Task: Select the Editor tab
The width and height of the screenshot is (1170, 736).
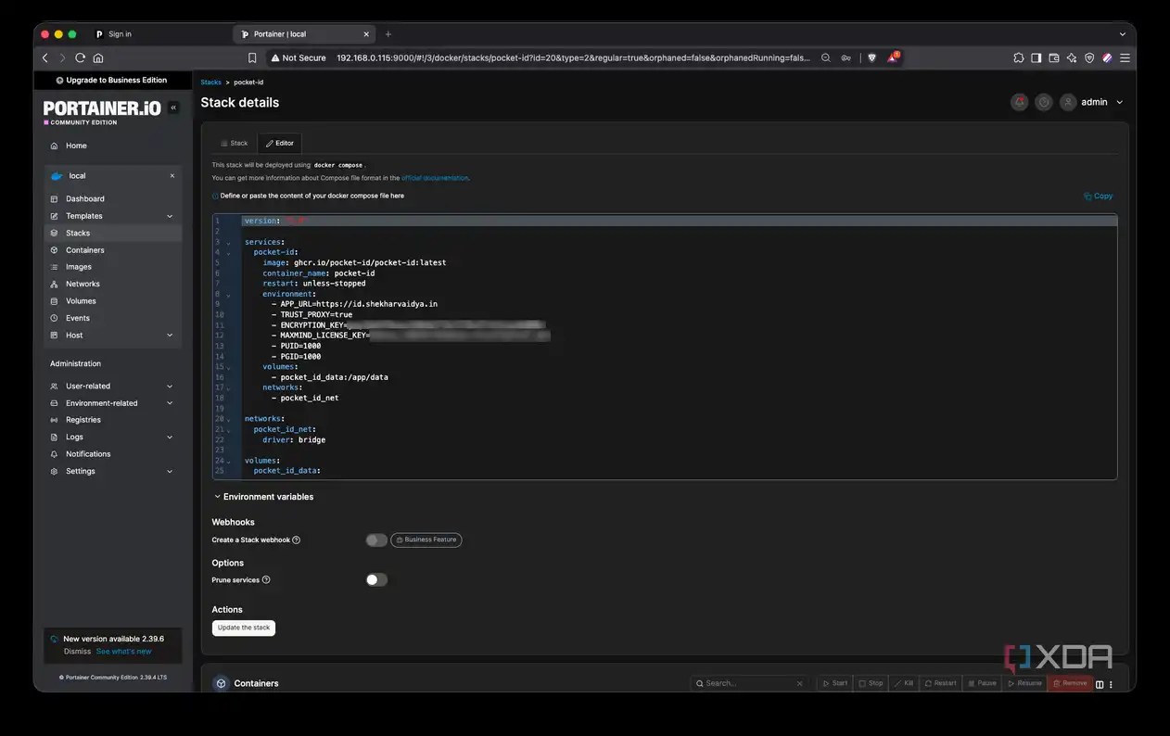Action: coord(280,144)
